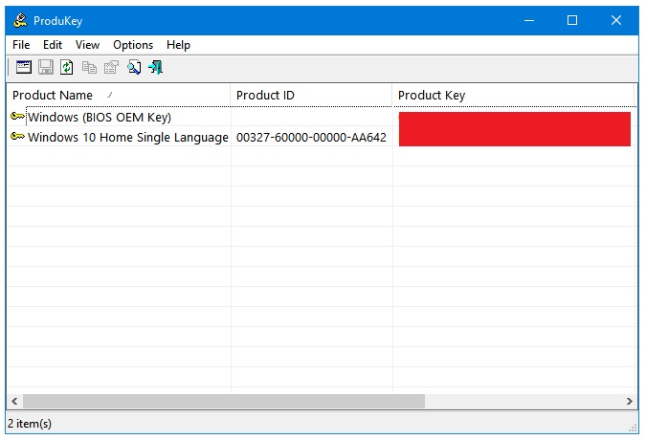
Task: Click the Product ID 00327-60000-00000-AA642 cell
Action: tap(311, 137)
